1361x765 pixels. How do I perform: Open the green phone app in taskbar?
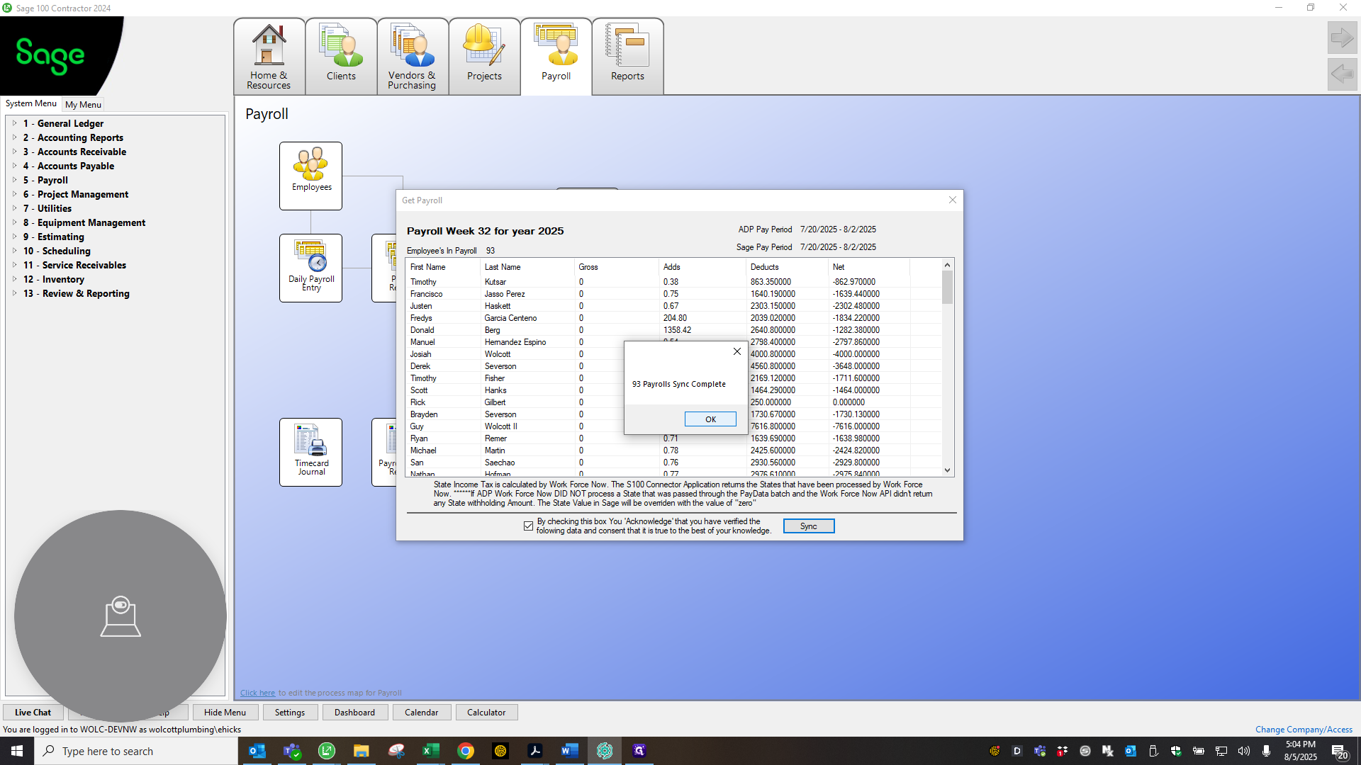point(327,751)
